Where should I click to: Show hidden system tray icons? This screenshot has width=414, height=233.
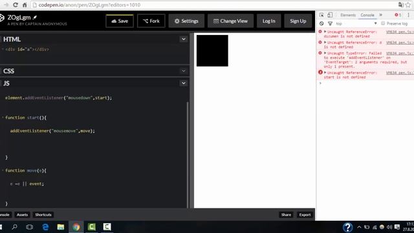click(x=359, y=227)
